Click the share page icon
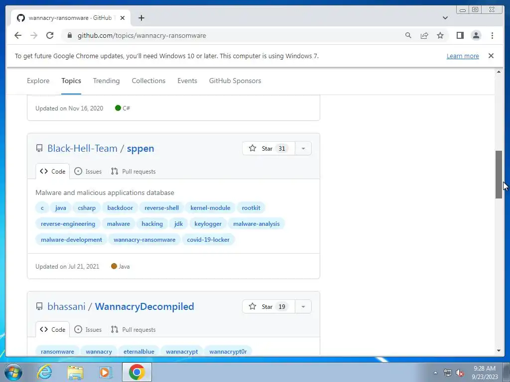This screenshot has height=382, width=510. point(424,35)
